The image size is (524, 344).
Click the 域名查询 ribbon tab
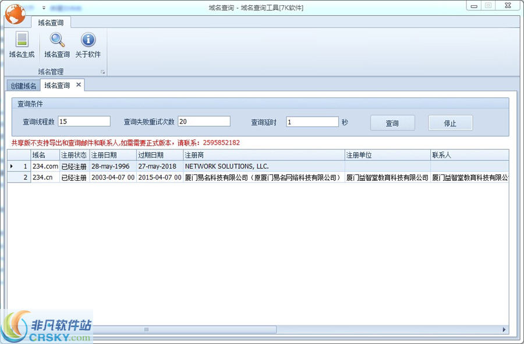[x=51, y=22]
